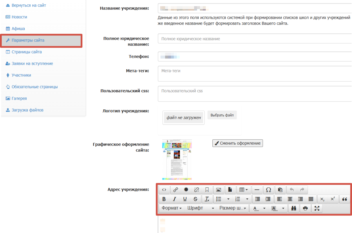Go to Галерея in the sidebar
The height and width of the screenshot is (233, 352).
pos(19,99)
